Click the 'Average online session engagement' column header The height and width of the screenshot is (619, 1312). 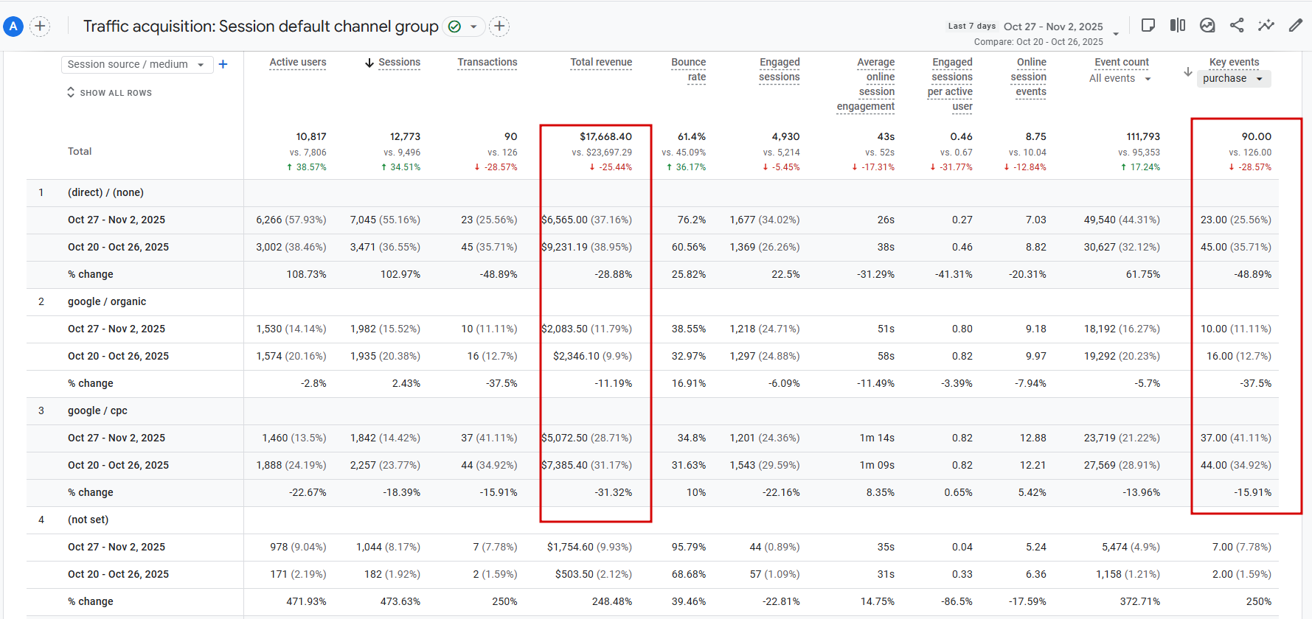[x=866, y=85]
